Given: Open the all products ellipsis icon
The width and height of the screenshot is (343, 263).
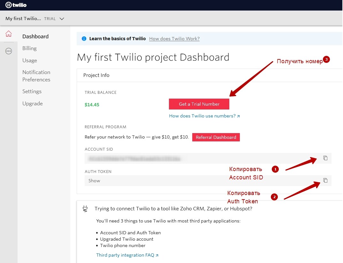Looking at the screenshot, I should coord(9,51).
